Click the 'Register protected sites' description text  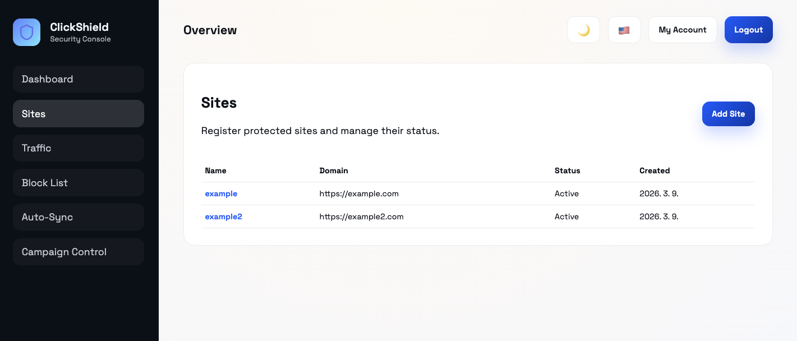(320, 131)
